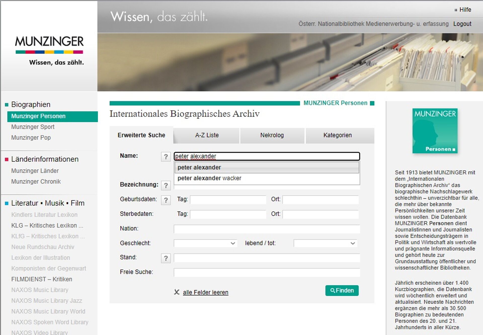Click 'alle Felder leeren' link
The image size is (483, 335).
click(x=206, y=292)
